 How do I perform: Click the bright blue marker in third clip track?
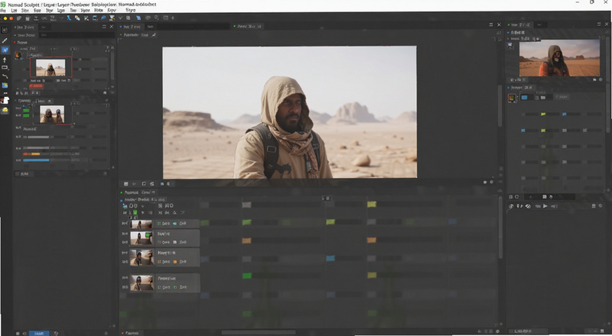coord(330,258)
